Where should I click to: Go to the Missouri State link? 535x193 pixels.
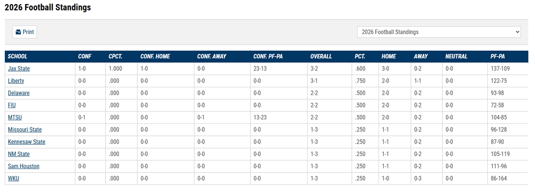(25, 130)
